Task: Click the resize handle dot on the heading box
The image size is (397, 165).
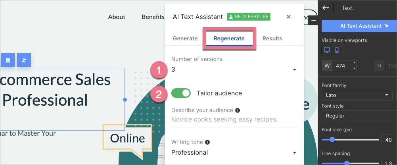Action: [125, 100]
